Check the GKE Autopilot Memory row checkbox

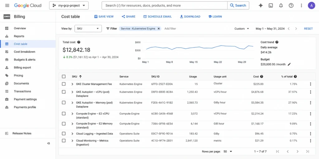[64, 102]
